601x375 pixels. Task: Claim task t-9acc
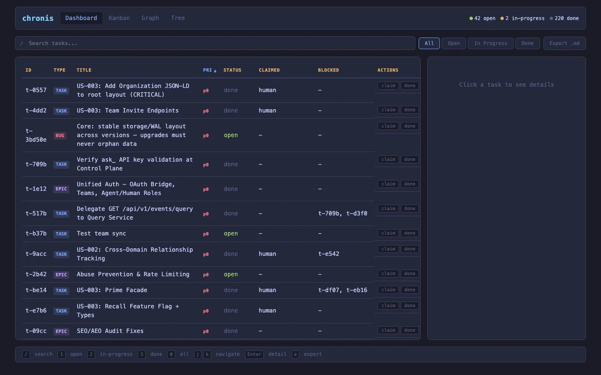pos(388,249)
